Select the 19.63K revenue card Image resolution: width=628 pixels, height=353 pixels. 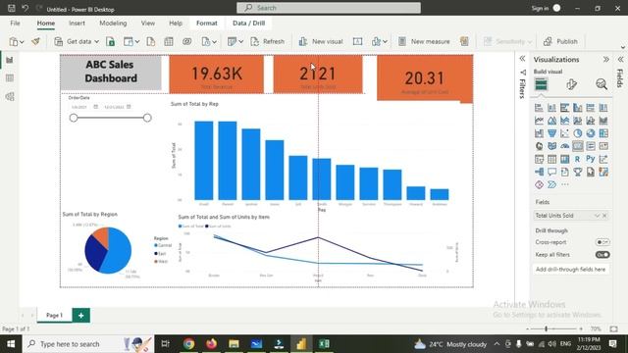pyautogui.click(x=216, y=75)
